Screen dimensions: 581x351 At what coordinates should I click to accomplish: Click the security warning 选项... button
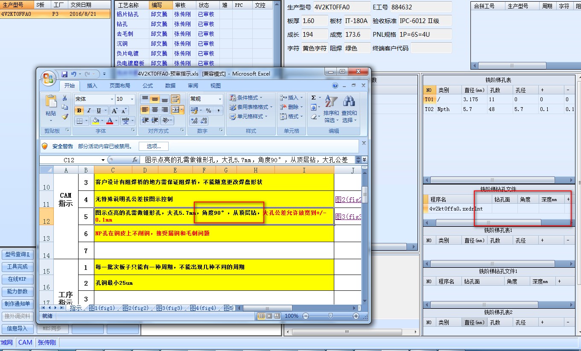point(154,146)
